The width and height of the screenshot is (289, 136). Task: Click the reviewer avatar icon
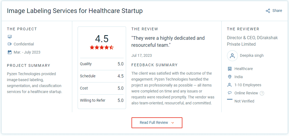click(232, 56)
